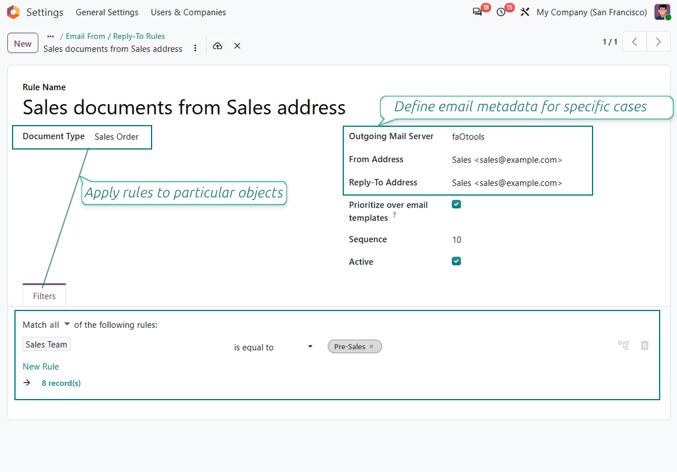677x472 pixels.
Task: Save the record manually with cloud icon
Action: (217, 45)
